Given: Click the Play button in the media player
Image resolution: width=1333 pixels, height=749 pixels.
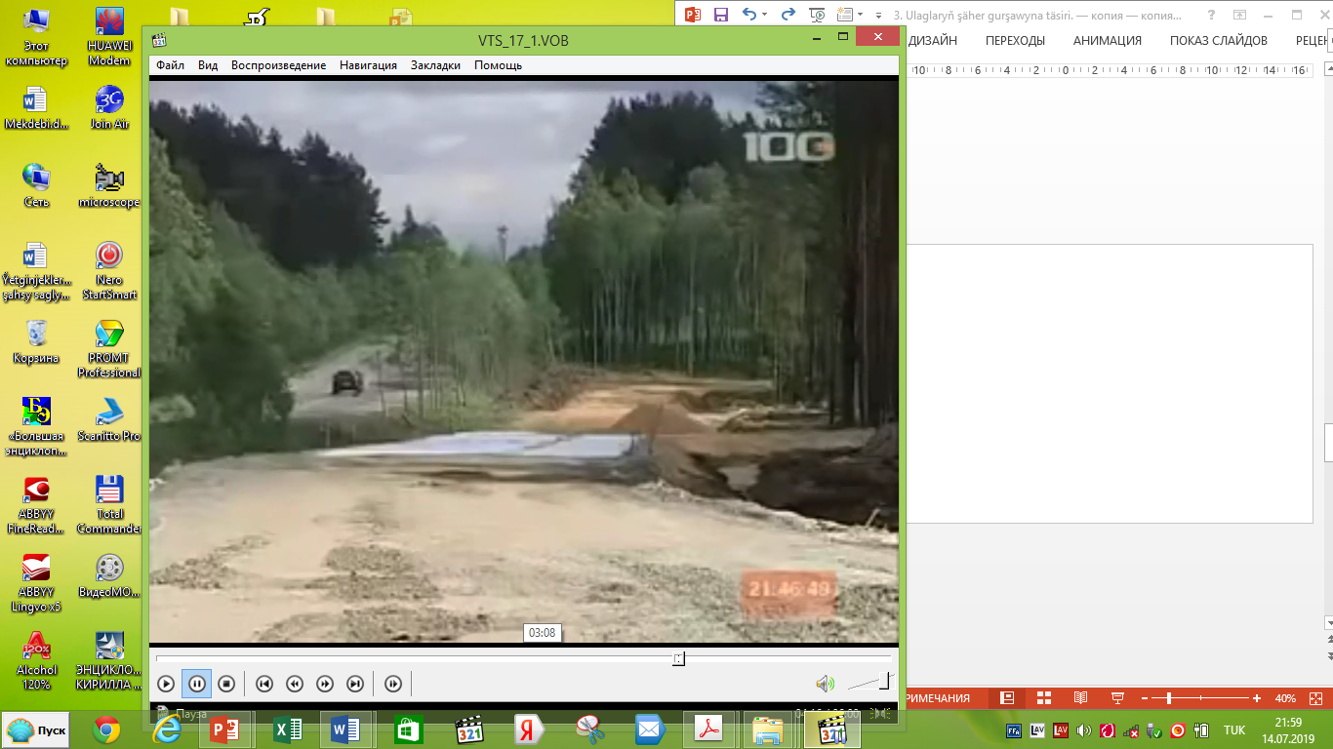Looking at the screenshot, I should pyautogui.click(x=166, y=684).
